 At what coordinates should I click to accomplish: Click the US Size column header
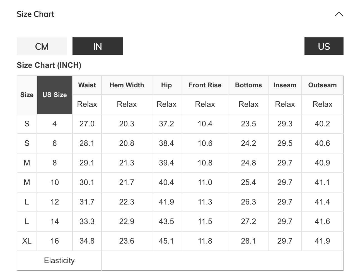tap(55, 95)
